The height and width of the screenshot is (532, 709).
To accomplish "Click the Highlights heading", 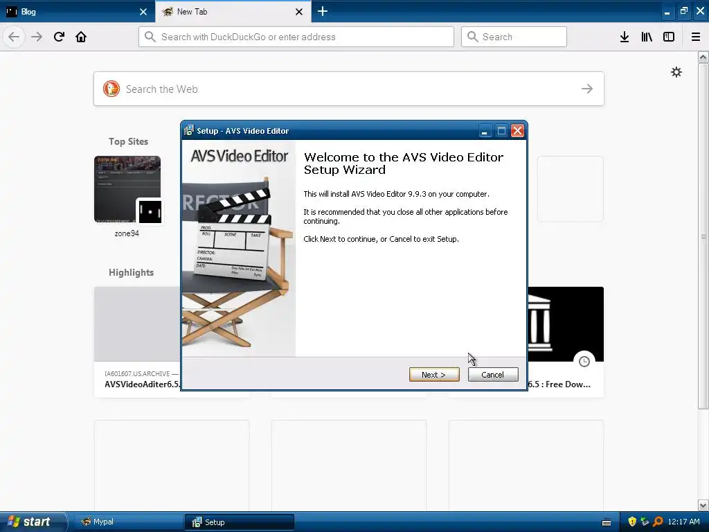I will (x=131, y=272).
